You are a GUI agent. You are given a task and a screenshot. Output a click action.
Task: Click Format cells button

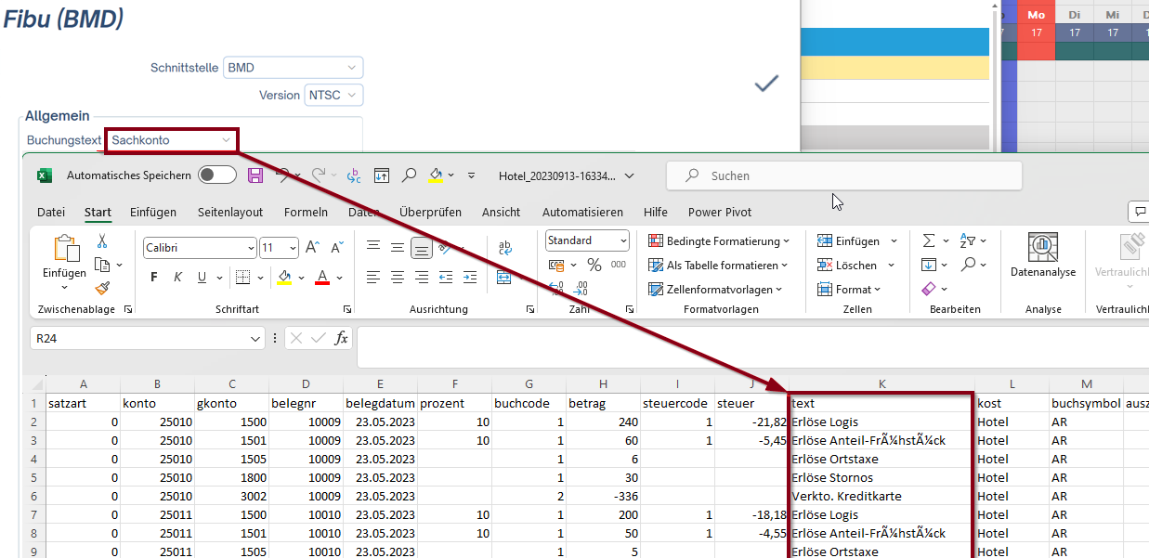click(848, 290)
